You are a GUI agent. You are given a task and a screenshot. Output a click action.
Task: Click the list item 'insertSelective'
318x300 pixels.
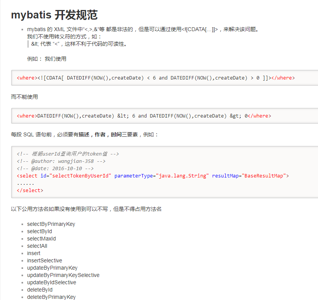[x=45, y=260]
